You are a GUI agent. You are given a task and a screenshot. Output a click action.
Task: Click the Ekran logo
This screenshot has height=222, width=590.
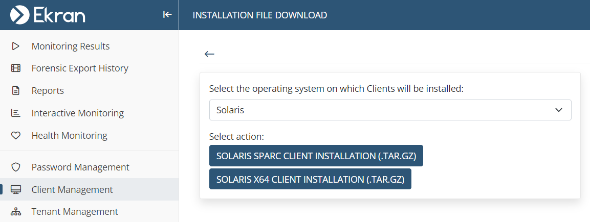point(48,15)
